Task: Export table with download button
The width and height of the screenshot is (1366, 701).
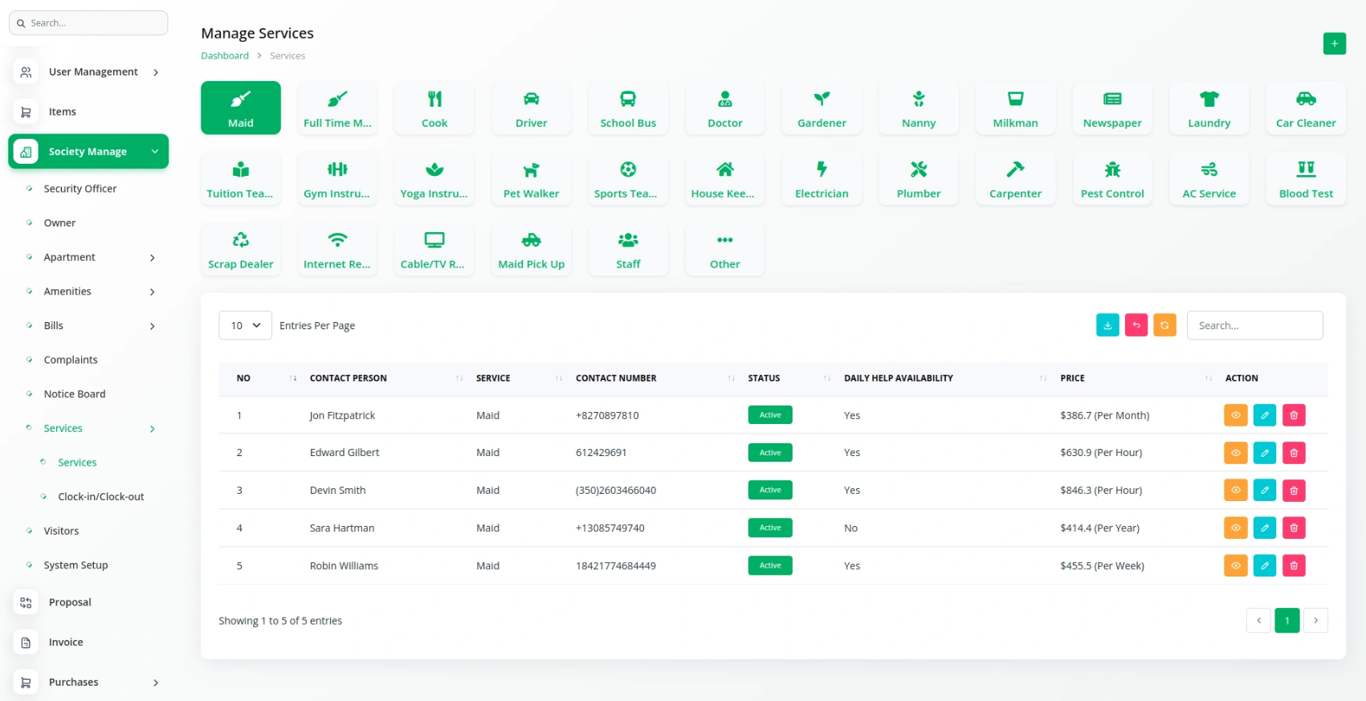Action: coord(1107,325)
